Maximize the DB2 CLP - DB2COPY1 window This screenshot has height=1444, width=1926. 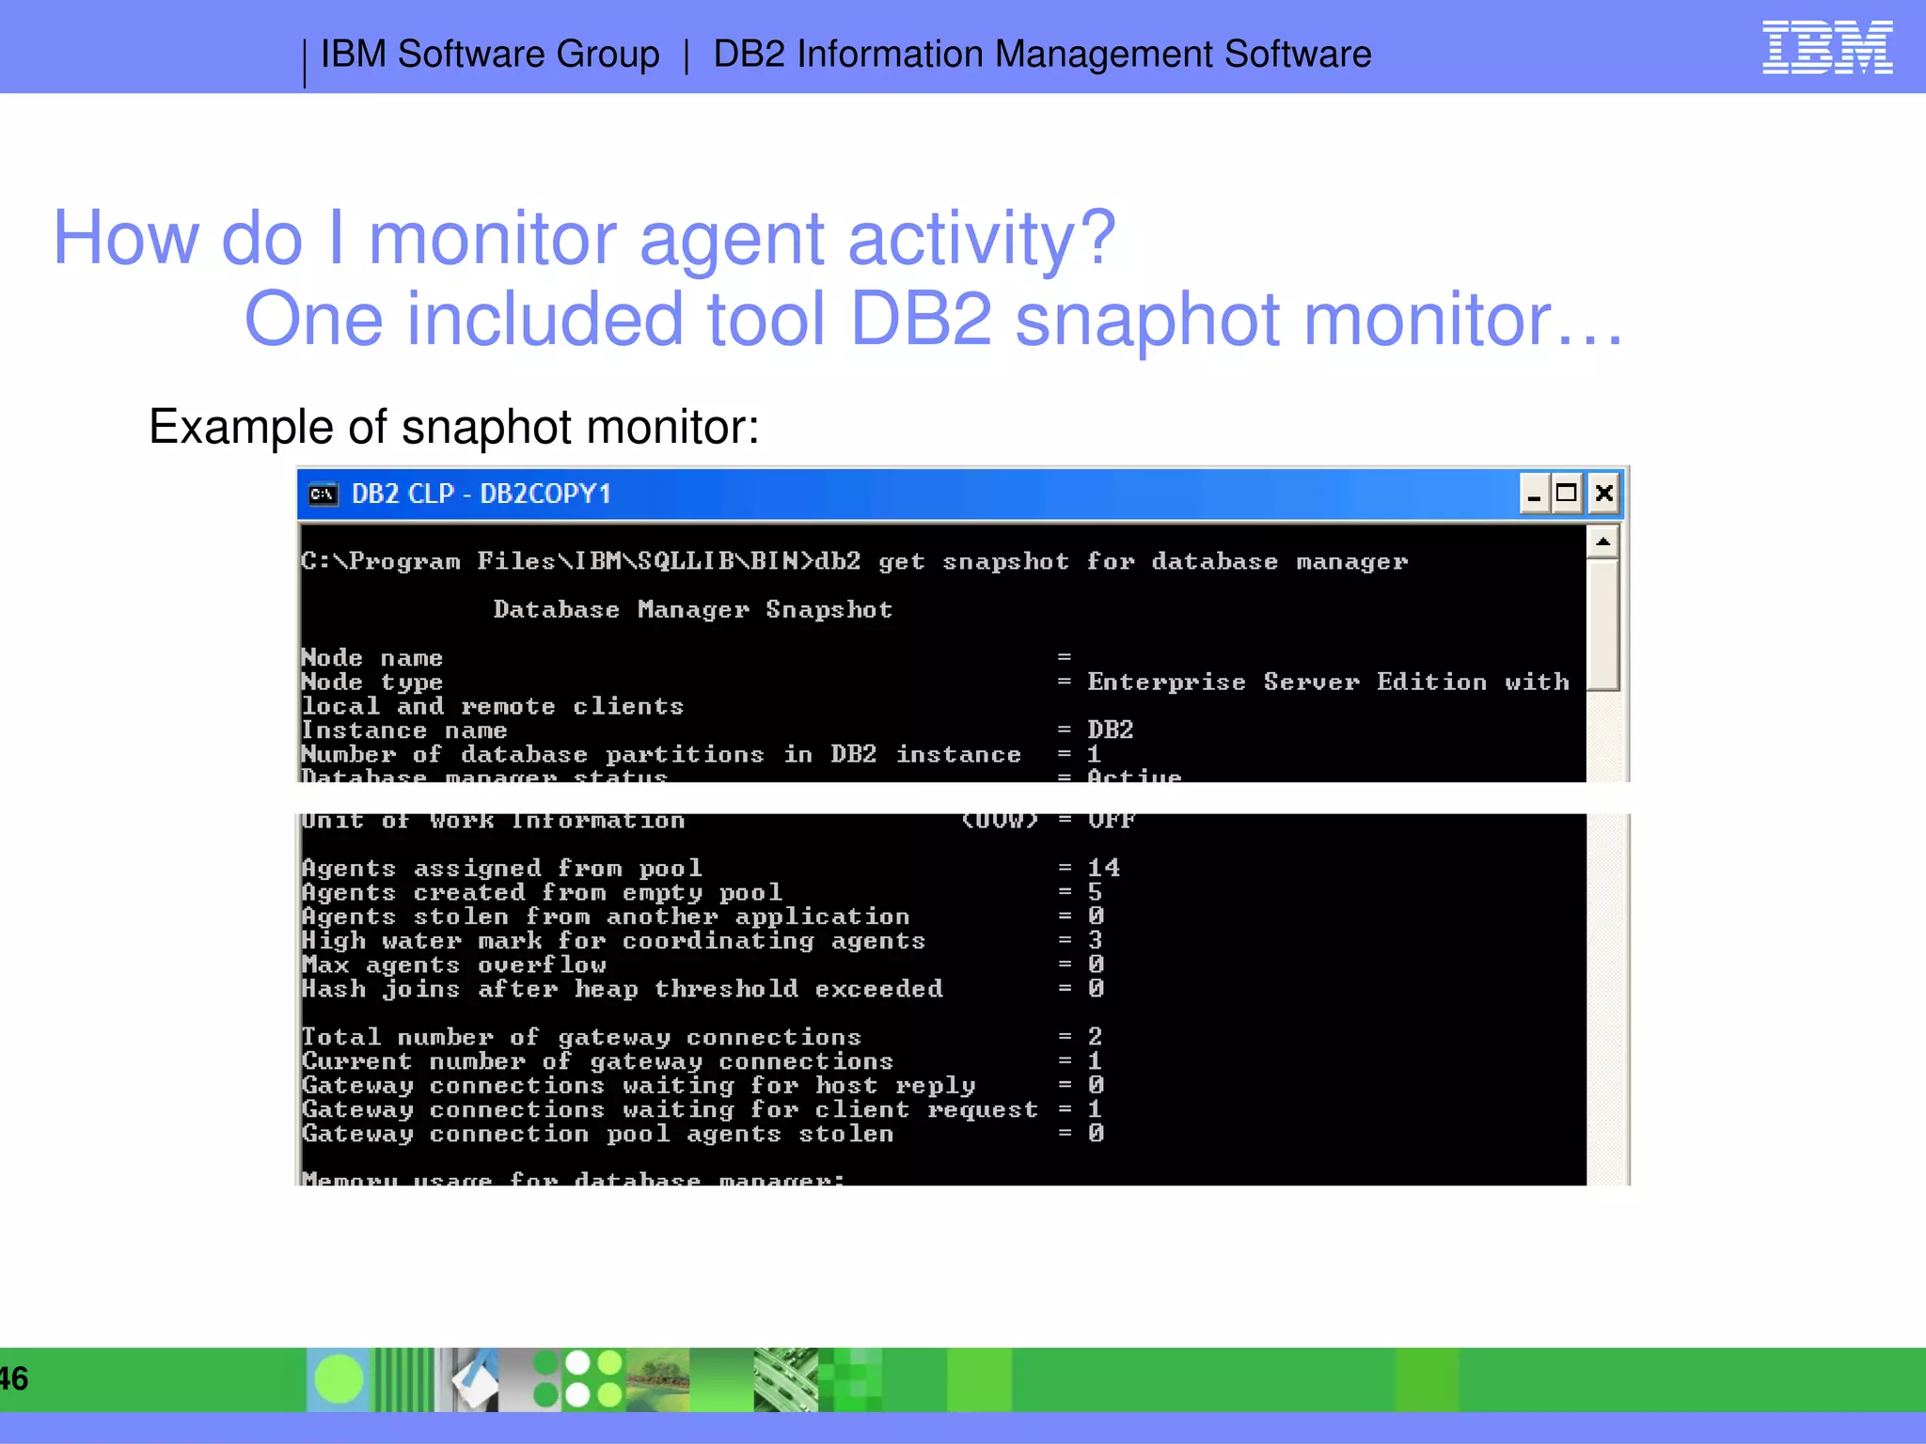pos(1567,494)
